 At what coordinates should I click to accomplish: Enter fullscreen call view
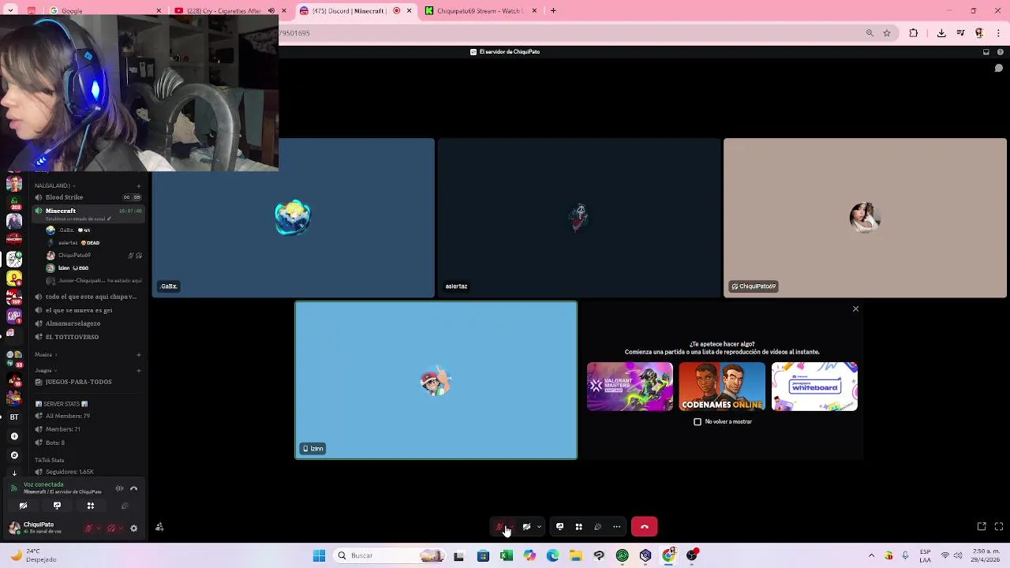tap(998, 526)
